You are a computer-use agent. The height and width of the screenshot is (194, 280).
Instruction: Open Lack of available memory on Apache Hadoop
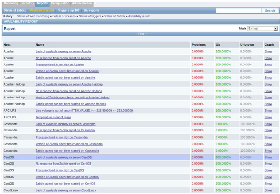click(x=69, y=84)
